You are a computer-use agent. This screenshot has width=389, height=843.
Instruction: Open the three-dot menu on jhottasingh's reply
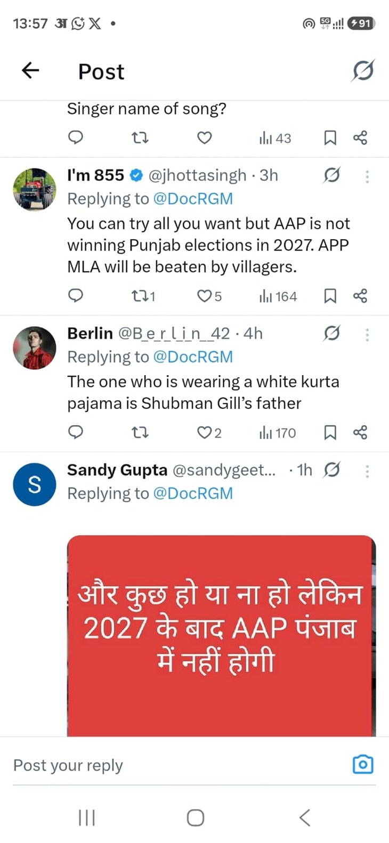pyautogui.click(x=367, y=177)
